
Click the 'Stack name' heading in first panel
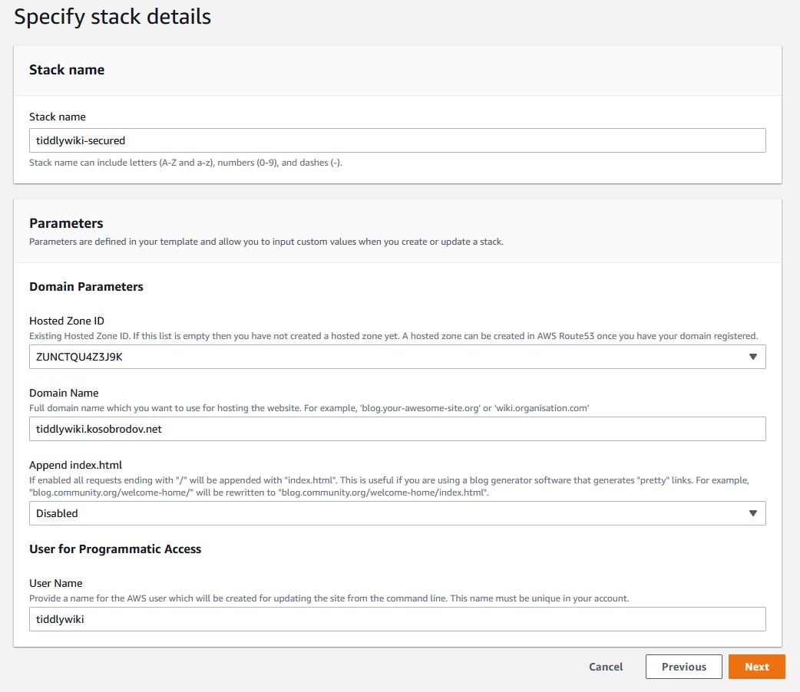point(67,70)
